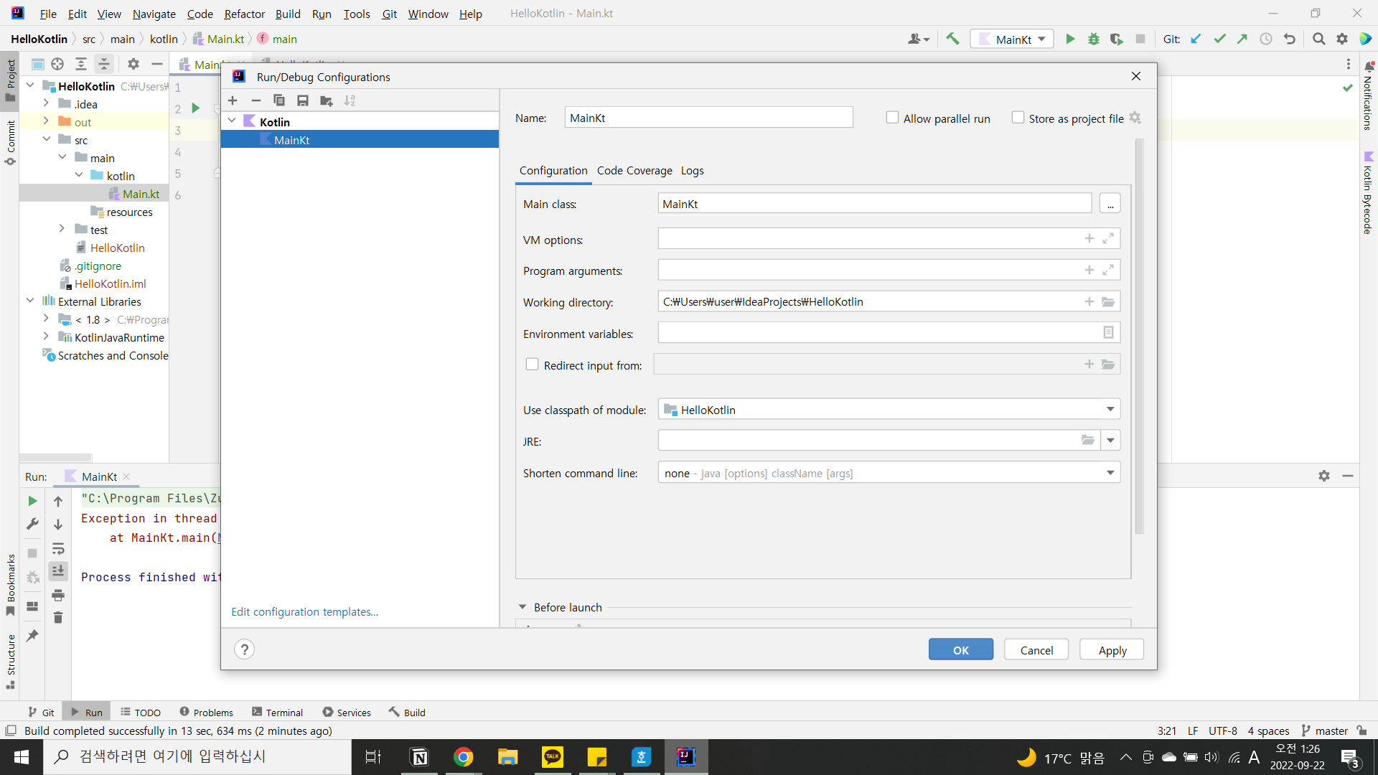
Task: Select the MainKt configuration in the list
Action: click(360, 140)
